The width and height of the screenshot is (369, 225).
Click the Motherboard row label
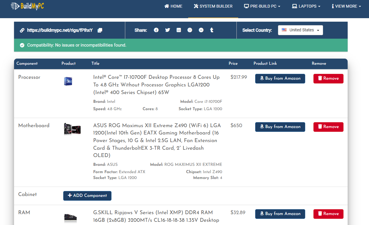pos(34,126)
